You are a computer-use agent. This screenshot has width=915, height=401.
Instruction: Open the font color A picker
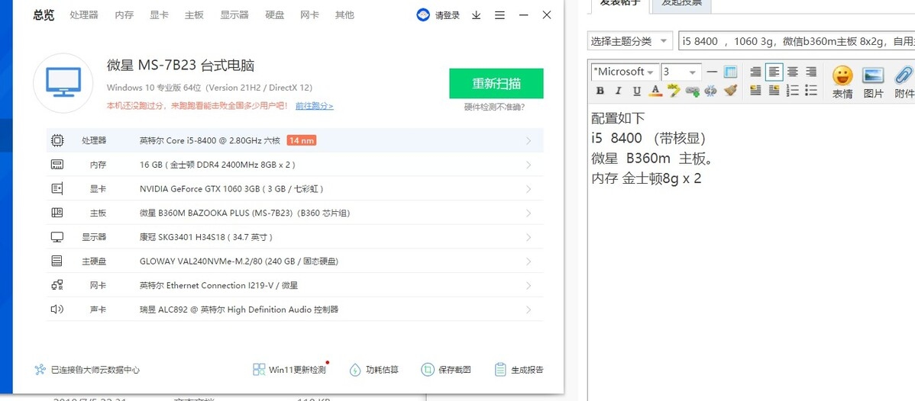tap(655, 91)
